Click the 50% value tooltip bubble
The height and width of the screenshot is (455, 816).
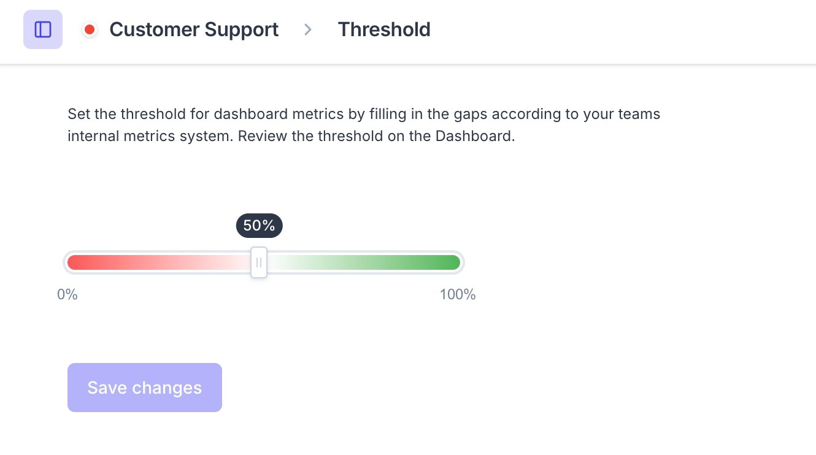(260, 226)
